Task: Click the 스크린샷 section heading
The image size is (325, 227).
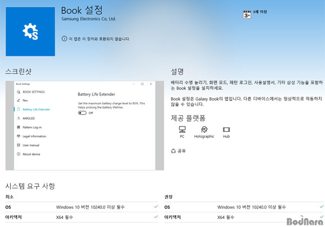Action: click(x=18, y=71)
